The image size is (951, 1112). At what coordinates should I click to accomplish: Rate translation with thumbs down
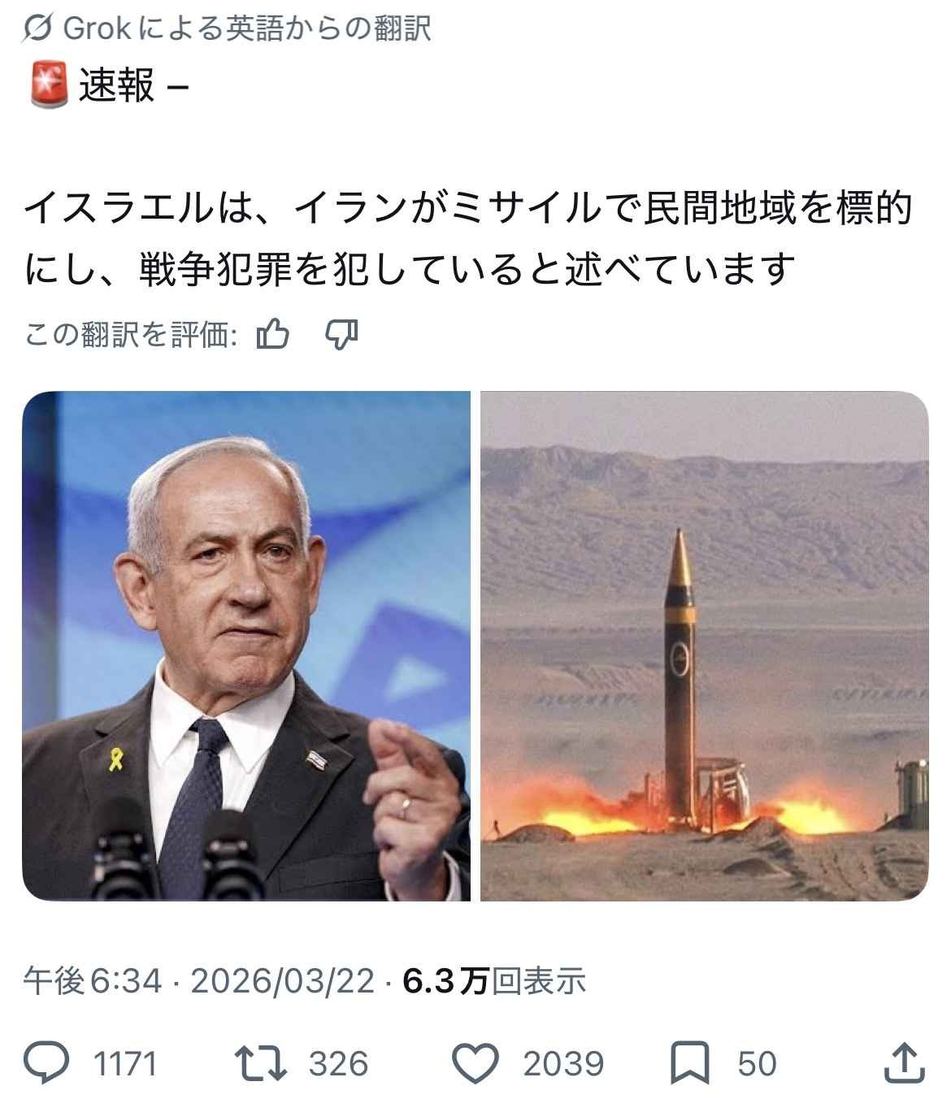[x=341, y=333]
